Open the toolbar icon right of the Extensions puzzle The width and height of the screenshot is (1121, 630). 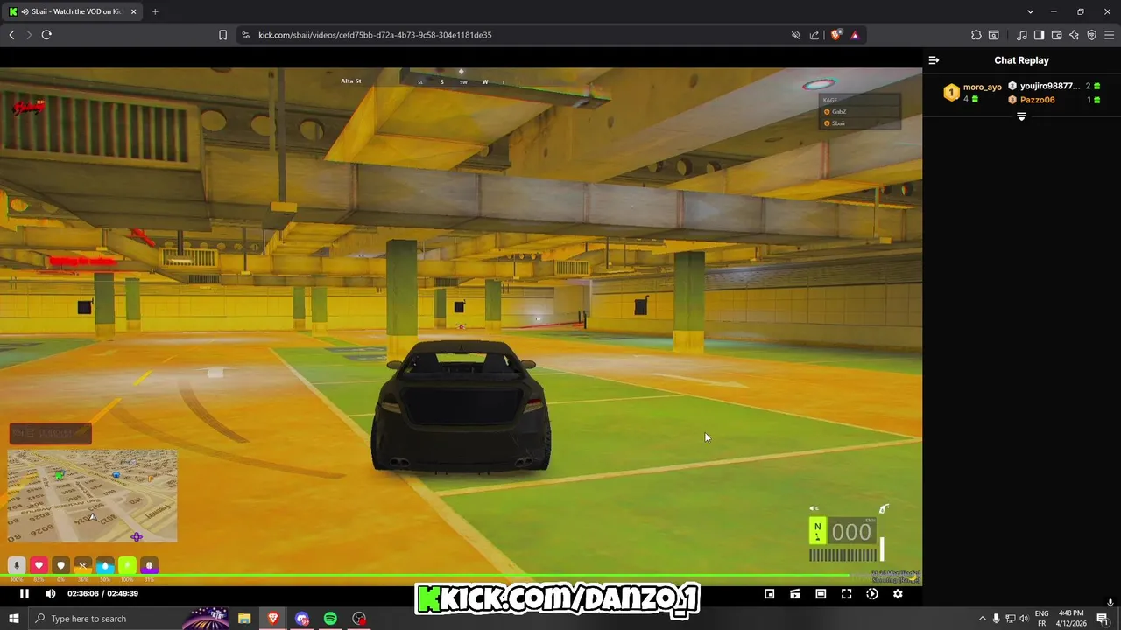tap(993, 35)
